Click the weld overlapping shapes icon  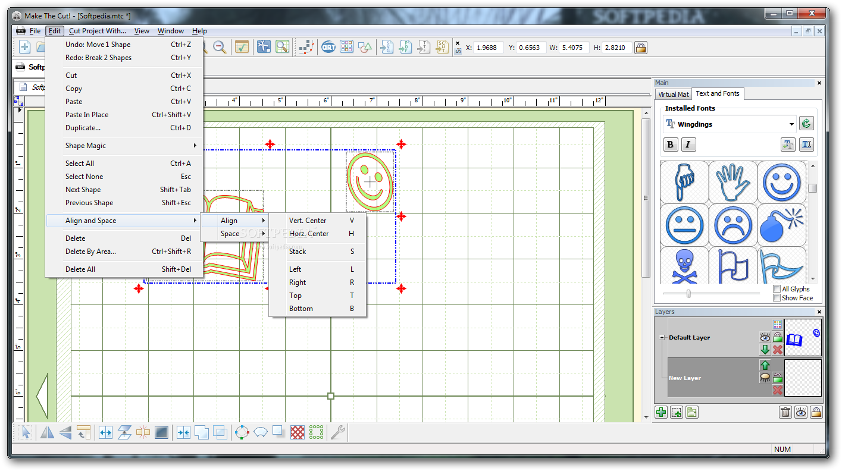click(x=202, y=432)
